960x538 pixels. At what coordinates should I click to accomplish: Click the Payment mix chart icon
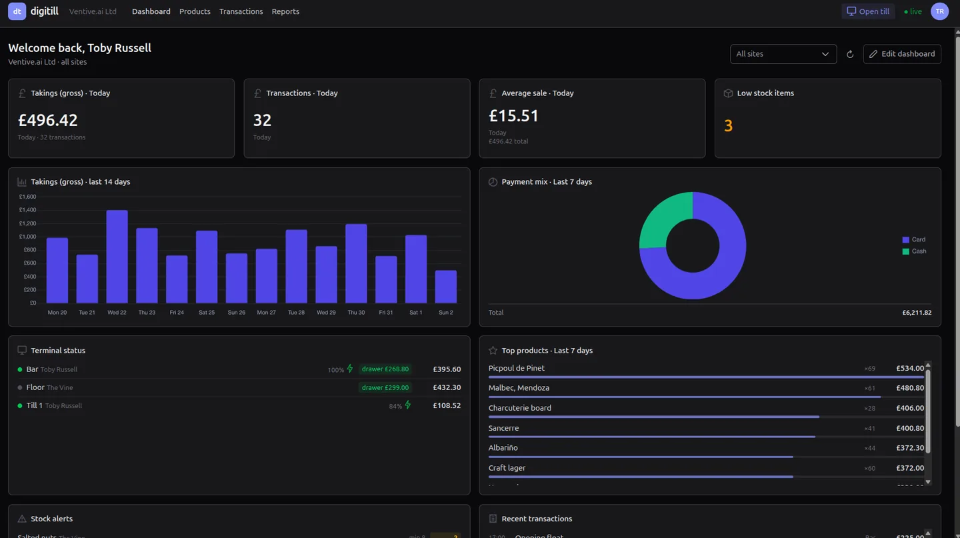click(x=493, y=182)
